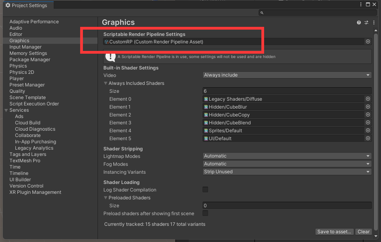The image size is (381, 242).
Task: Enable Log Shader Compilation checkbox
Action: pyautogui.click(x=205, y=190)
